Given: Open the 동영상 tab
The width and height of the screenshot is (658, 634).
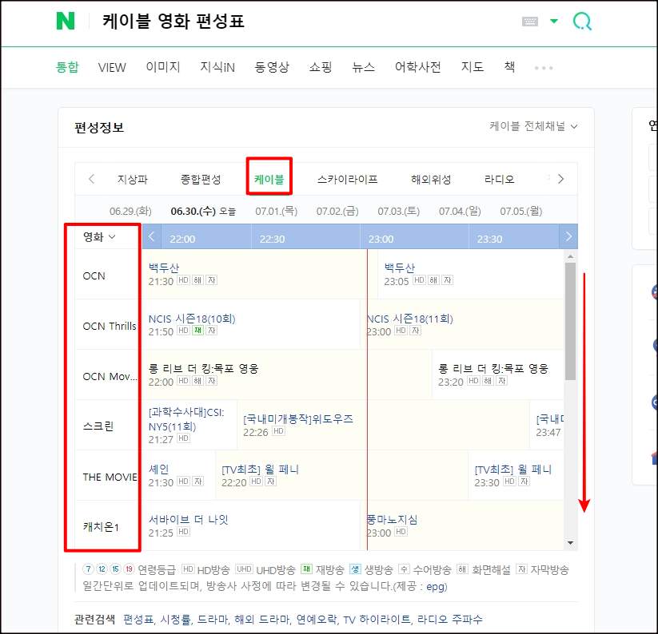Looking at the screenshot, I should tap(272, 67).
